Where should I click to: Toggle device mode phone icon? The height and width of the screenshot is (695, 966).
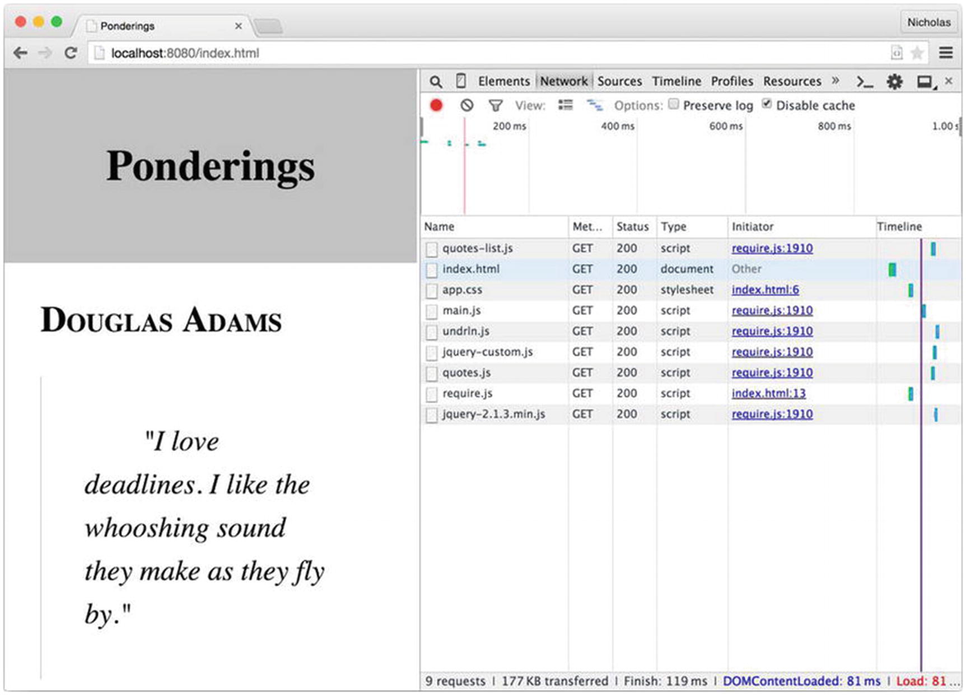[x=460, y=81]
